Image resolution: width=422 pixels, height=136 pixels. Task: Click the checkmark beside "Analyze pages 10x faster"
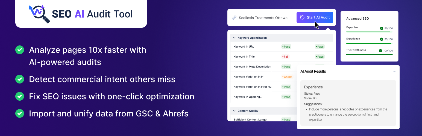(20, 50)
